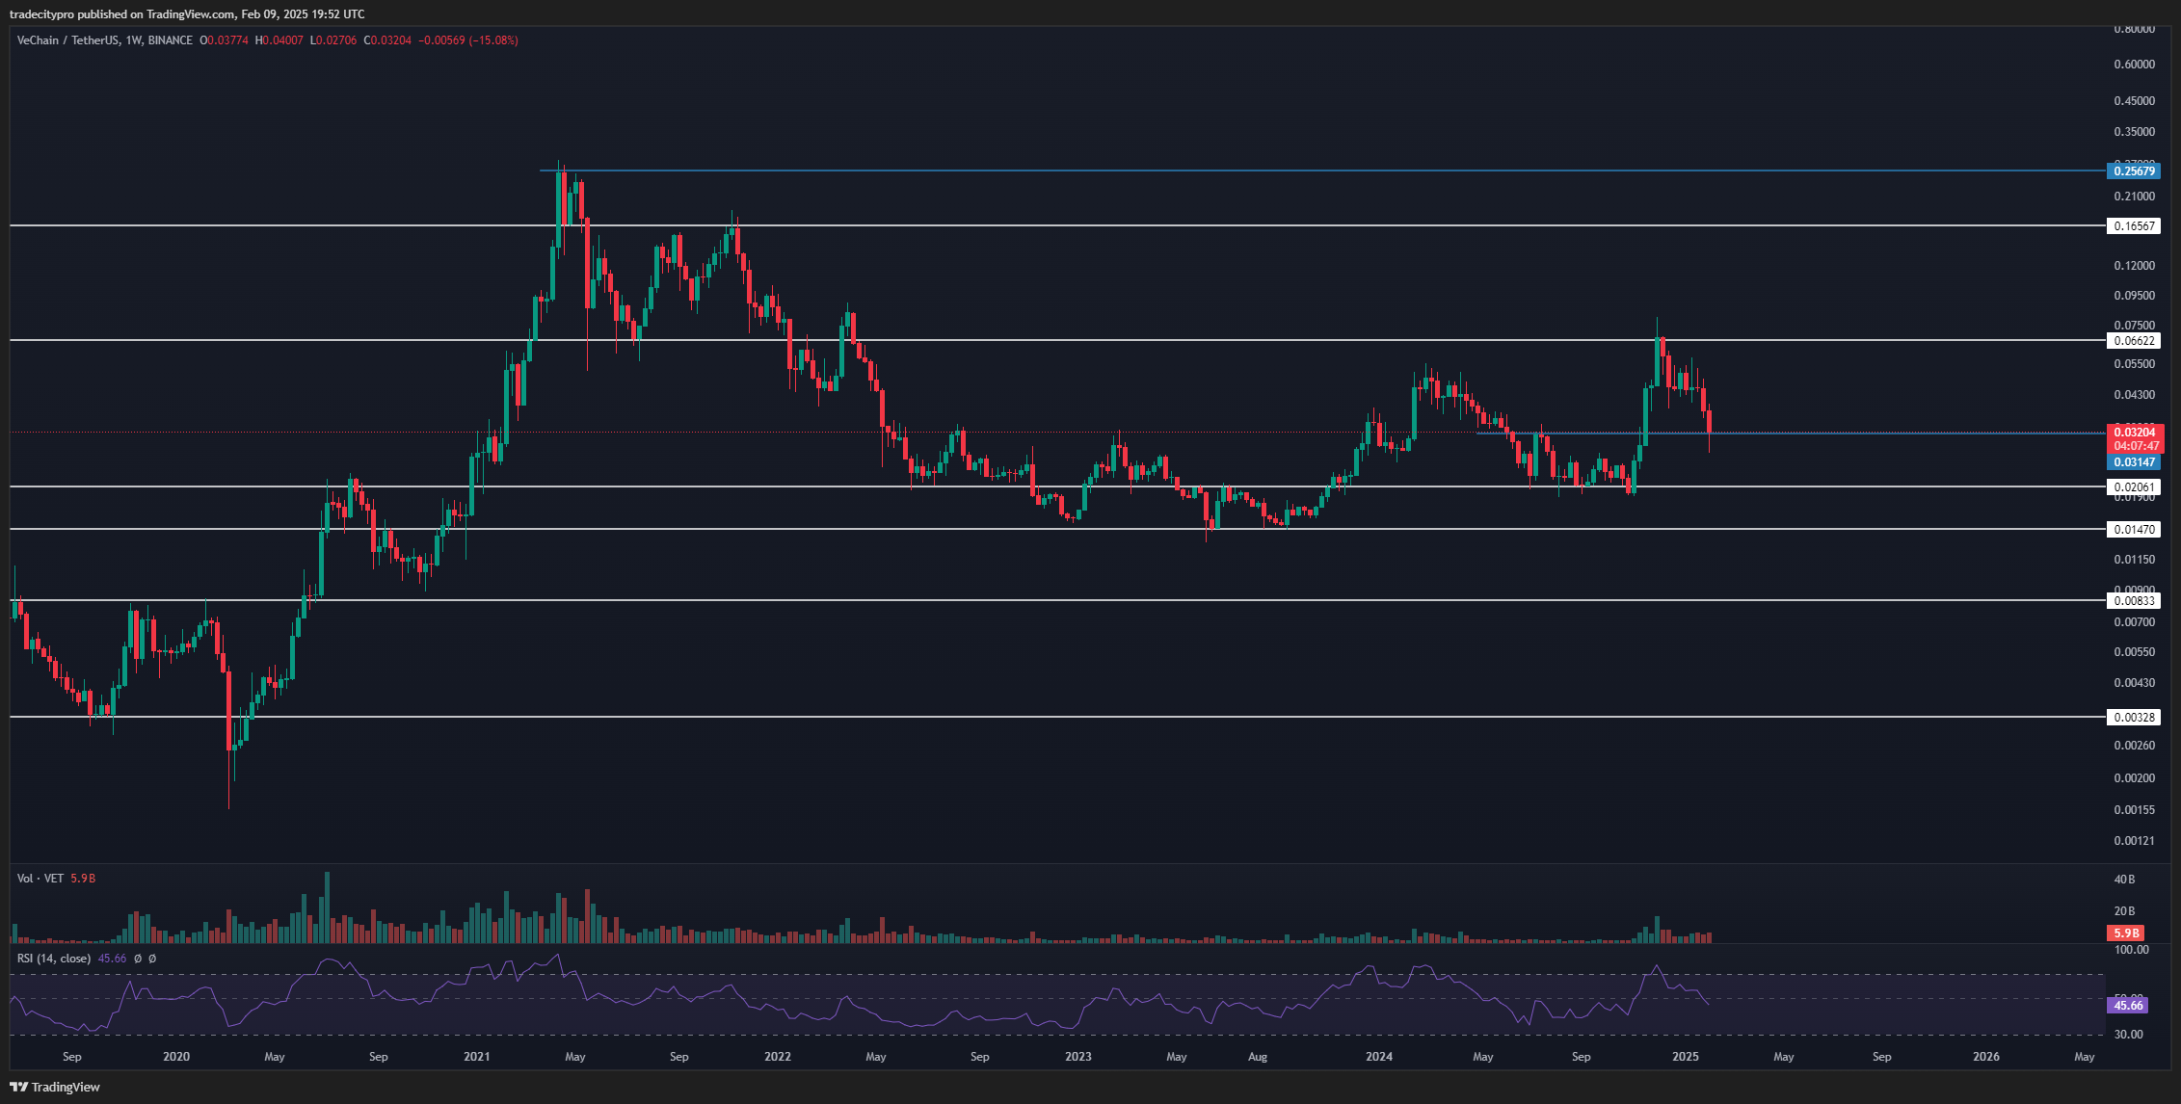2181x1104 pixels.
Task: Click the TradingView logo at bottom left
Action: tap(55, 1087)
